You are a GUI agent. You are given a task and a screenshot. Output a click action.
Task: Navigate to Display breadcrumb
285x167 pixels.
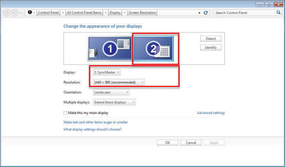point(115,12)
